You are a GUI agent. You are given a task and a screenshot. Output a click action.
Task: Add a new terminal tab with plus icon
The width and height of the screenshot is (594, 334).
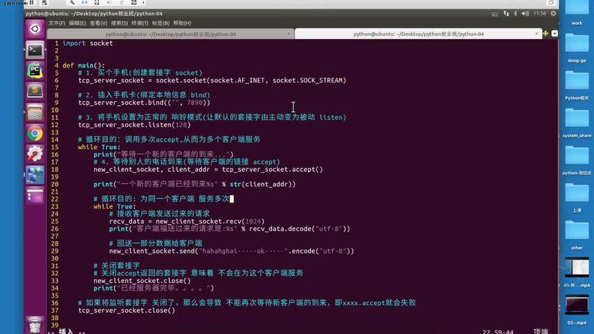point(545,34)
